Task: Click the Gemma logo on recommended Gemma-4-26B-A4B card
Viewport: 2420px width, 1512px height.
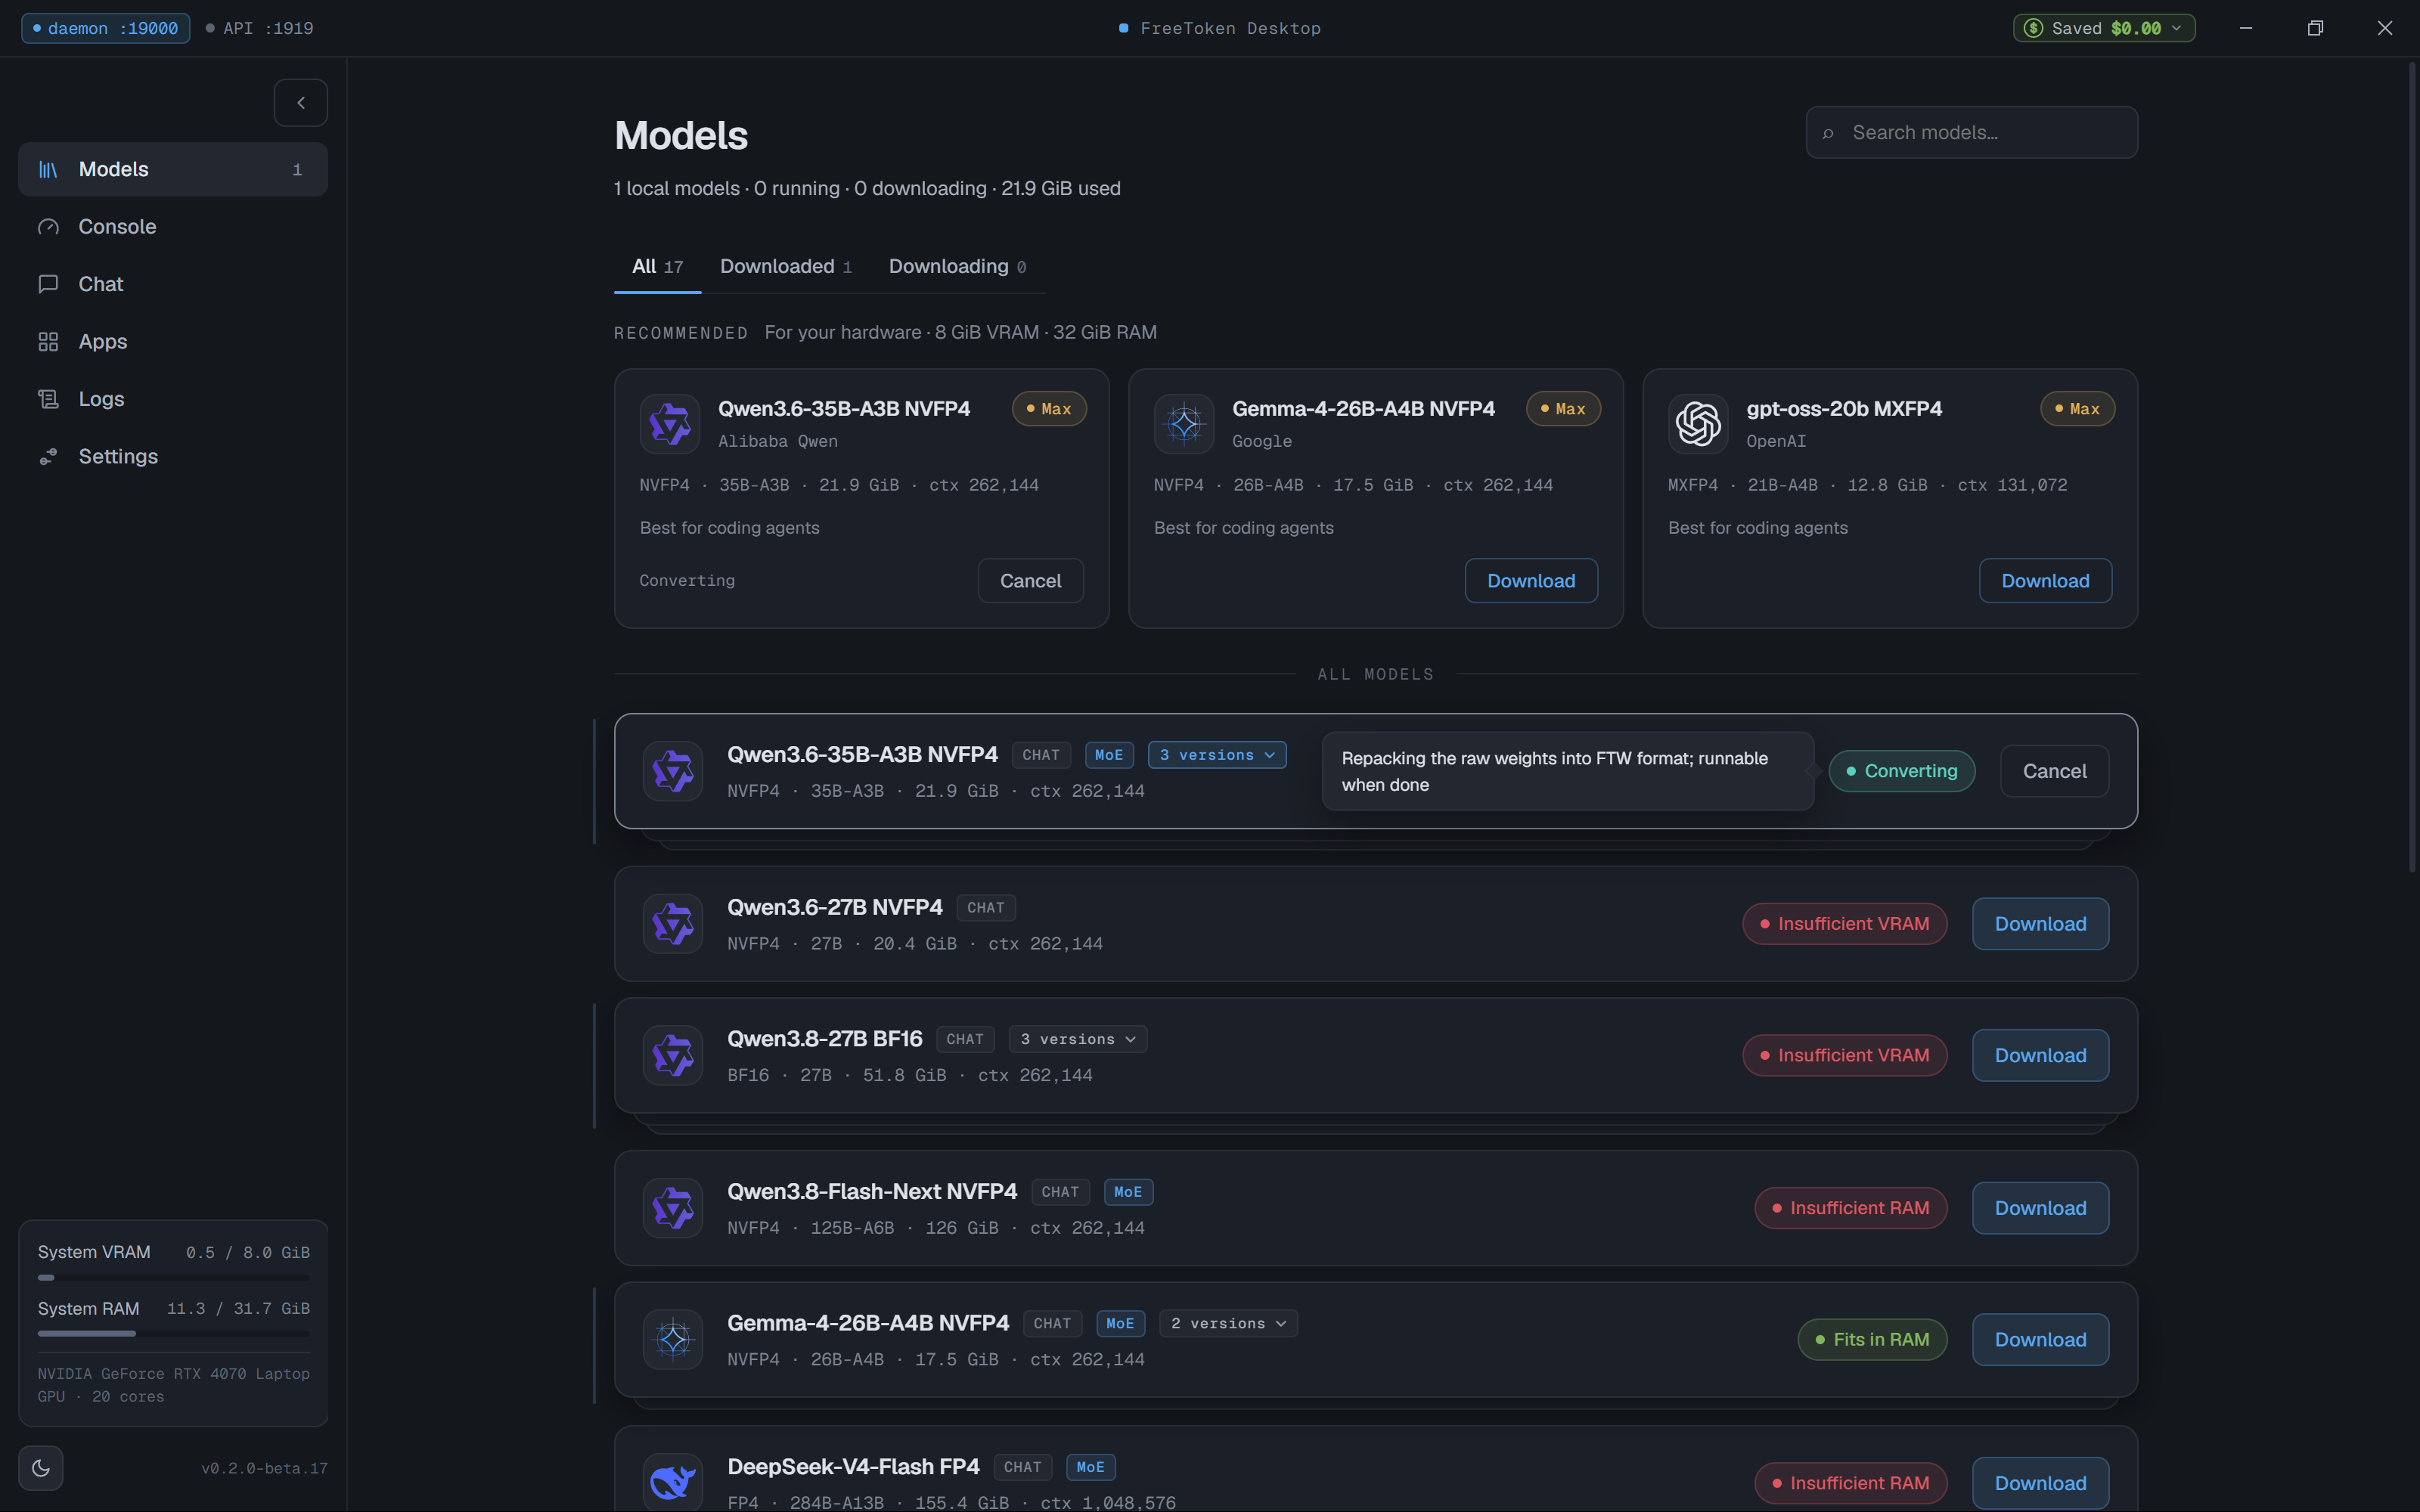Action: tap(1184, 424)
